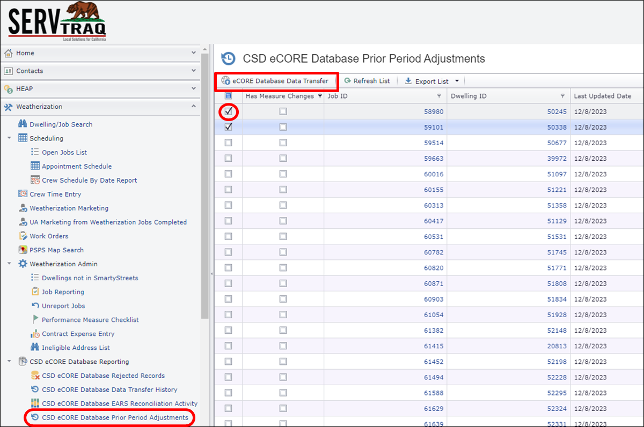Open Job ID 60782 link
644x427 pixels.
pyautogui.click(x=434, y=252)
